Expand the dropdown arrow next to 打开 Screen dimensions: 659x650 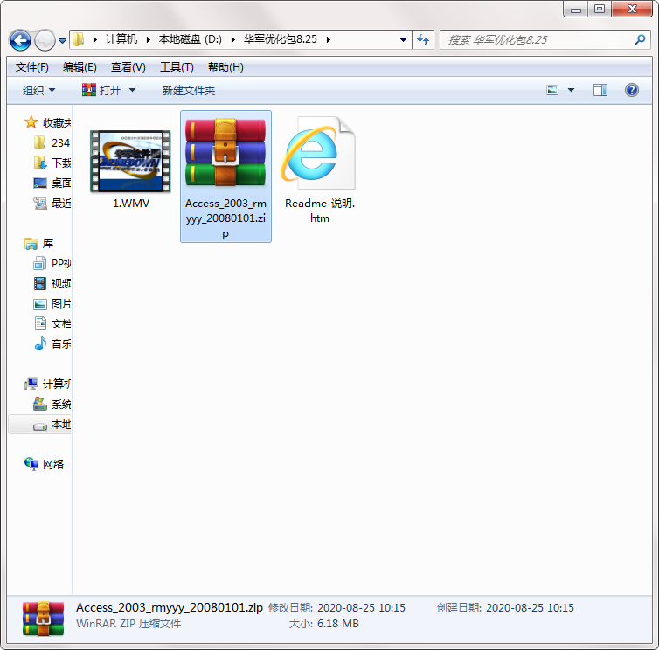coord(133,90)
